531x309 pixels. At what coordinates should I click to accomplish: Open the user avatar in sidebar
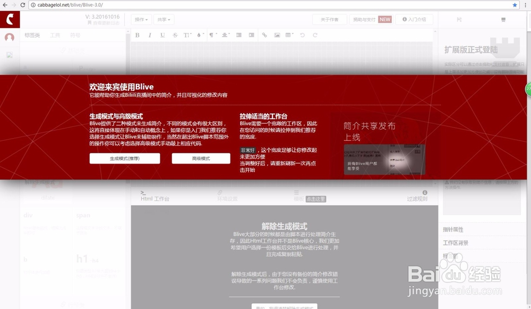[x=10, y=37]
